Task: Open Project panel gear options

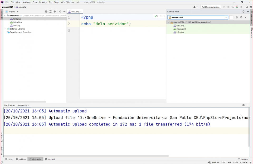Action: pos(60,12)
